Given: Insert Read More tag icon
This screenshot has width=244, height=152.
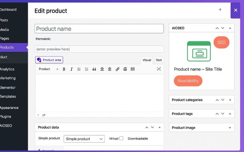Looking at the screenshot, I should click(125, 69).
